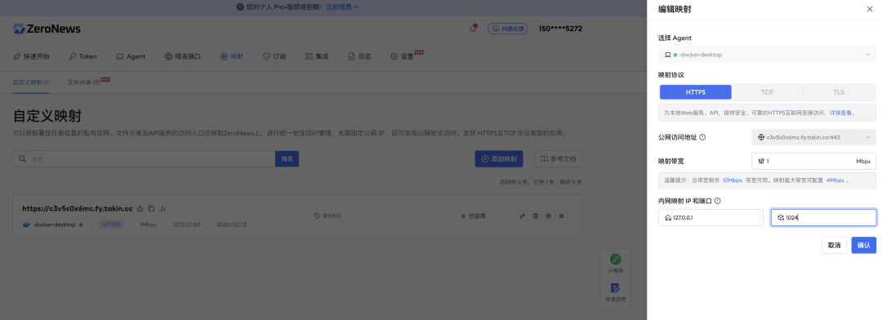This screenshot has width=882, height=320.
Task: Expand the 公网访问地址 domain dropdown
Action: point(814,137)
